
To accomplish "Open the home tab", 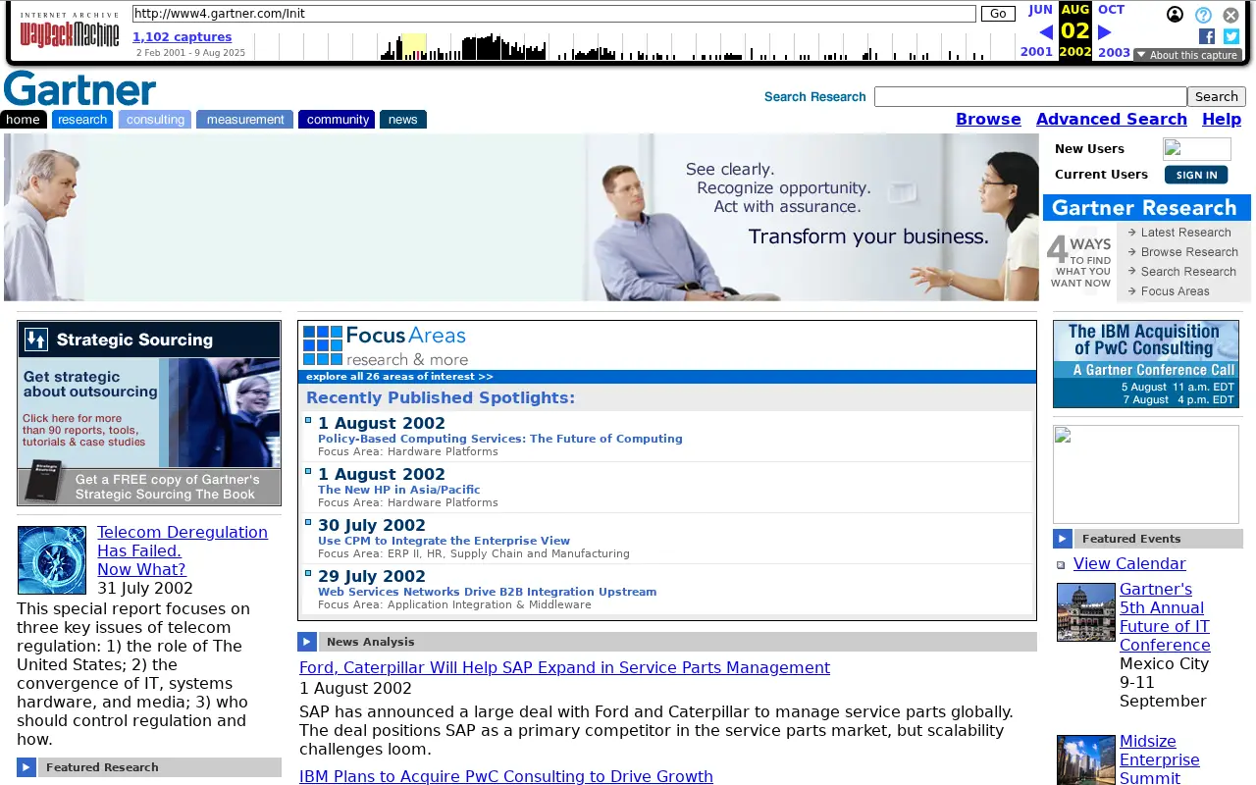I will click(x=24, y=120).
